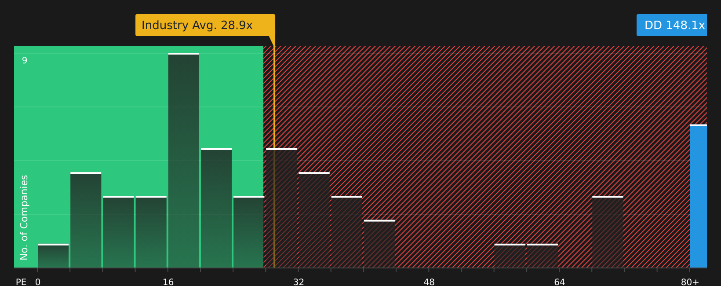Click the x-axis label 32
Image resolution: width=721 pixels, height=286 pixels.
pyautogui.click(x=299, y=282)
